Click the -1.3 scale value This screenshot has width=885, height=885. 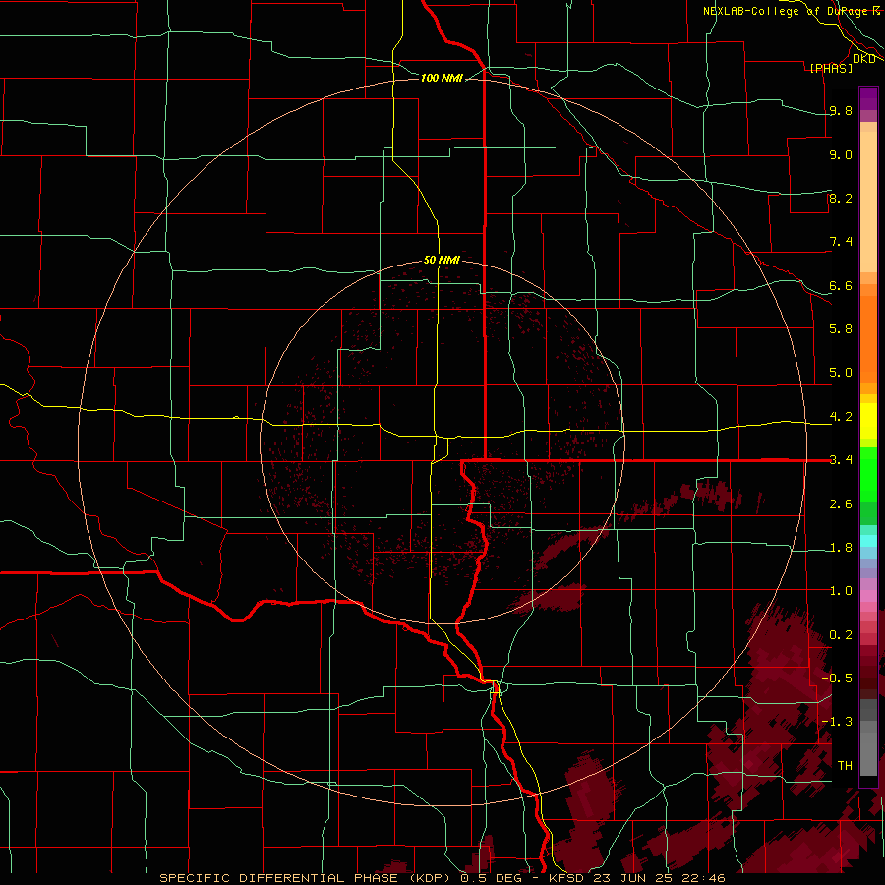[837, 722]
